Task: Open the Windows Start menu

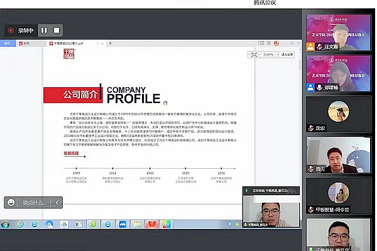Action: pos(6,224)
